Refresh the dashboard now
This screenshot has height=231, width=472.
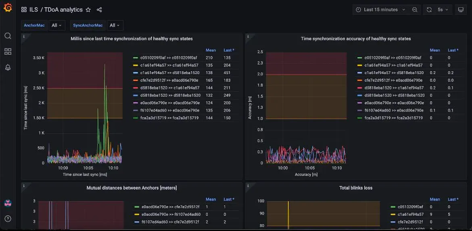pos(429,10)
